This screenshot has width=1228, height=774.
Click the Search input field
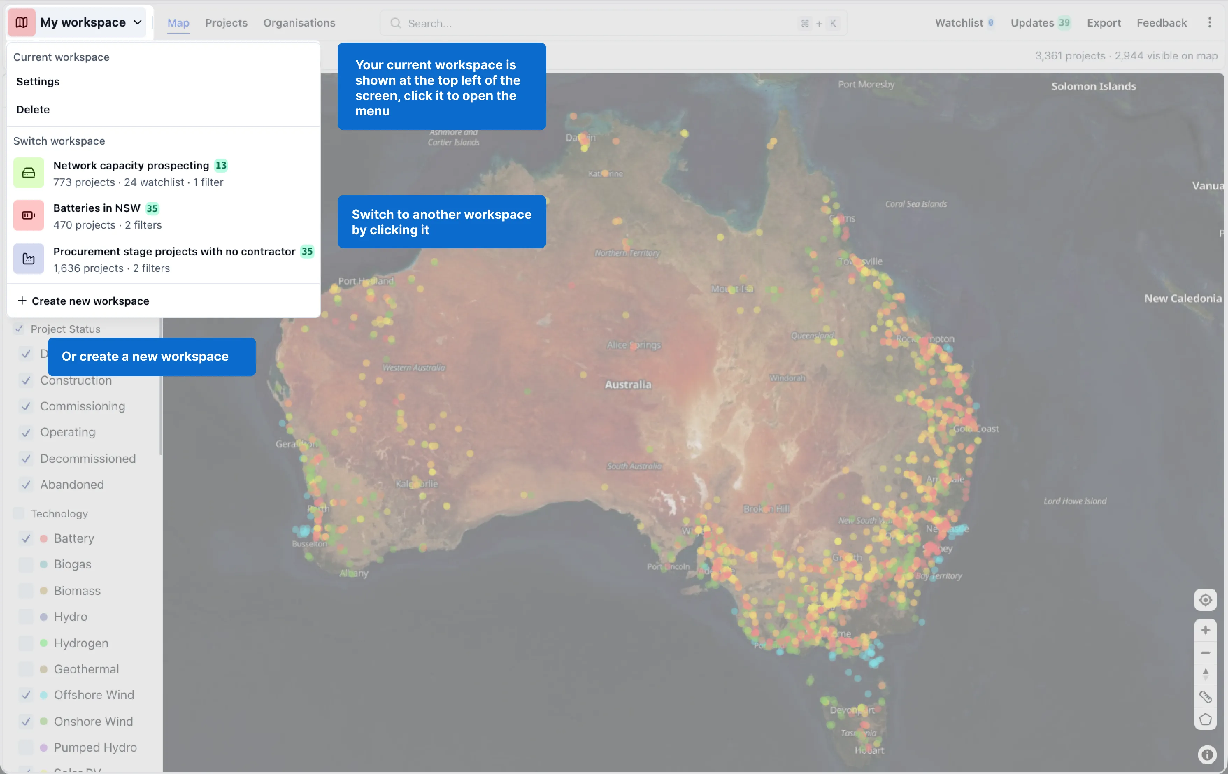coord(614,23)
